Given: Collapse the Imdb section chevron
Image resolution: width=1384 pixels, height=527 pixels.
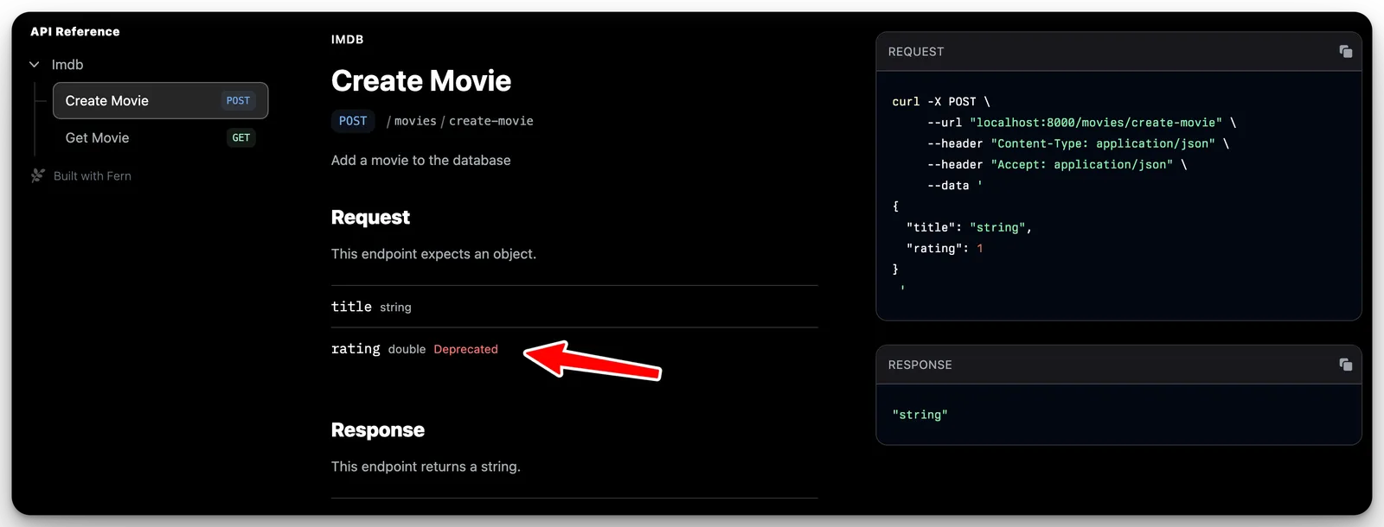Looking at the screenshot, I should pos(35,65).
